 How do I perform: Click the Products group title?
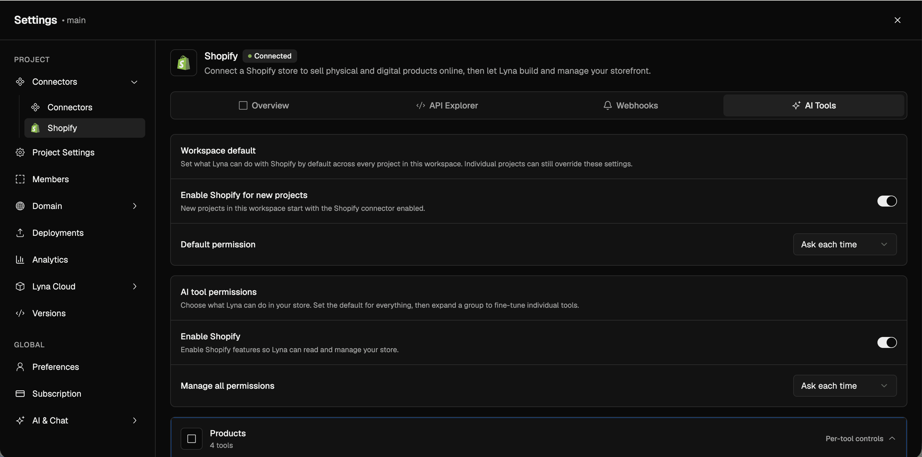point(228,434)
